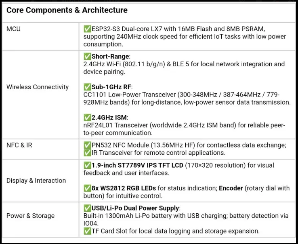Select the Power & Storage row label

click(x=30, y=216)
